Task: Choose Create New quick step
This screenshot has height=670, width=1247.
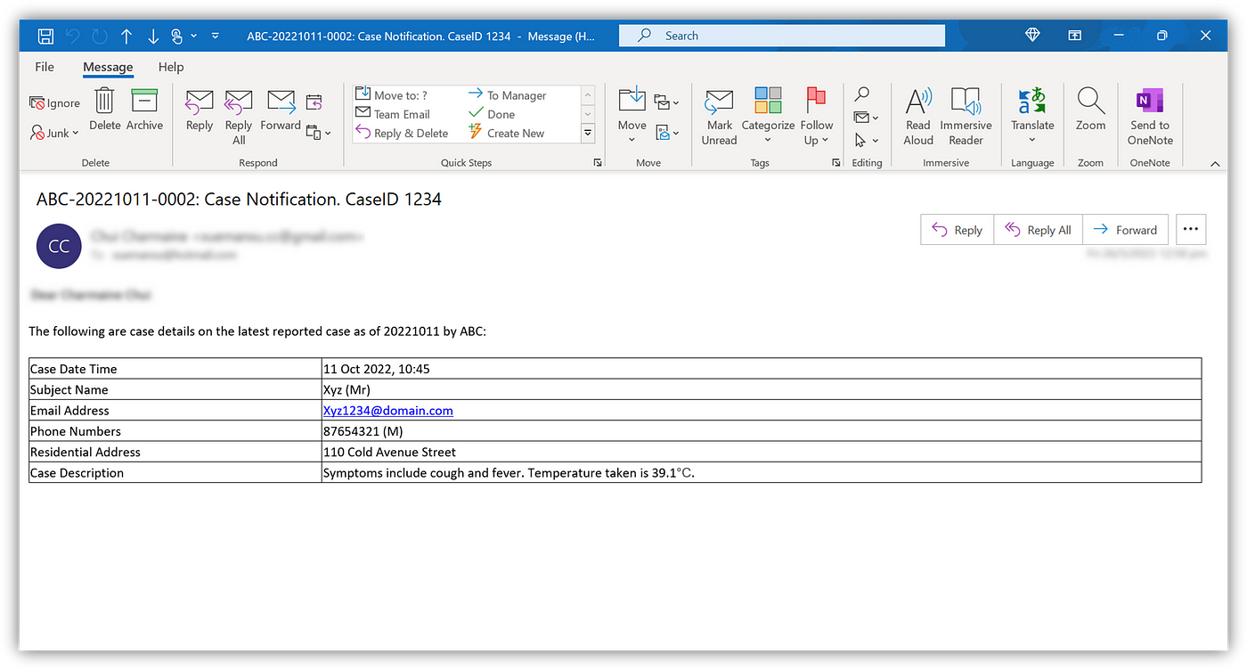Action: (x=506, y=133)
